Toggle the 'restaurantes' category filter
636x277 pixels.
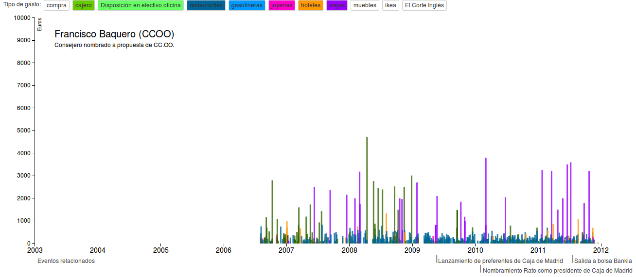click(206, 6)
